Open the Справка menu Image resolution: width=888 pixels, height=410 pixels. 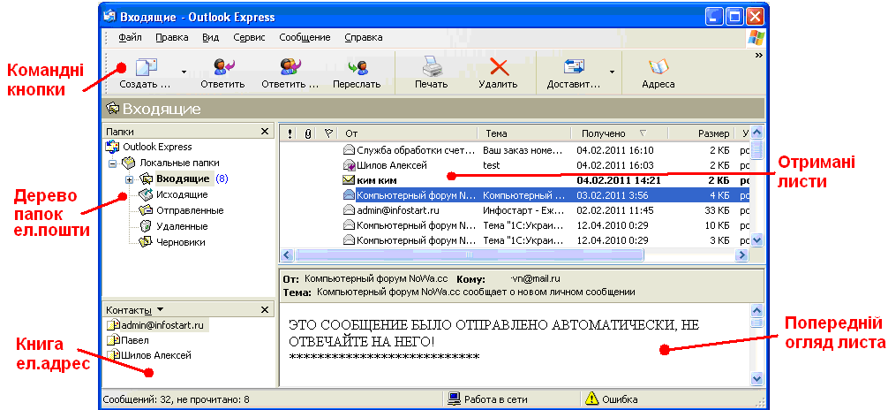pyautogui.click(x=363, y=37)
